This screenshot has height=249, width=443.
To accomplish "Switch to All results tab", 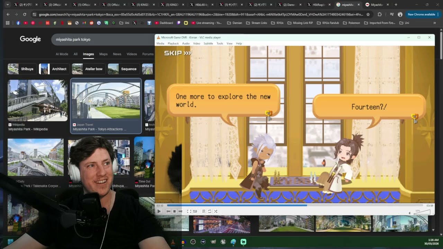I will [x=75, y=54].
